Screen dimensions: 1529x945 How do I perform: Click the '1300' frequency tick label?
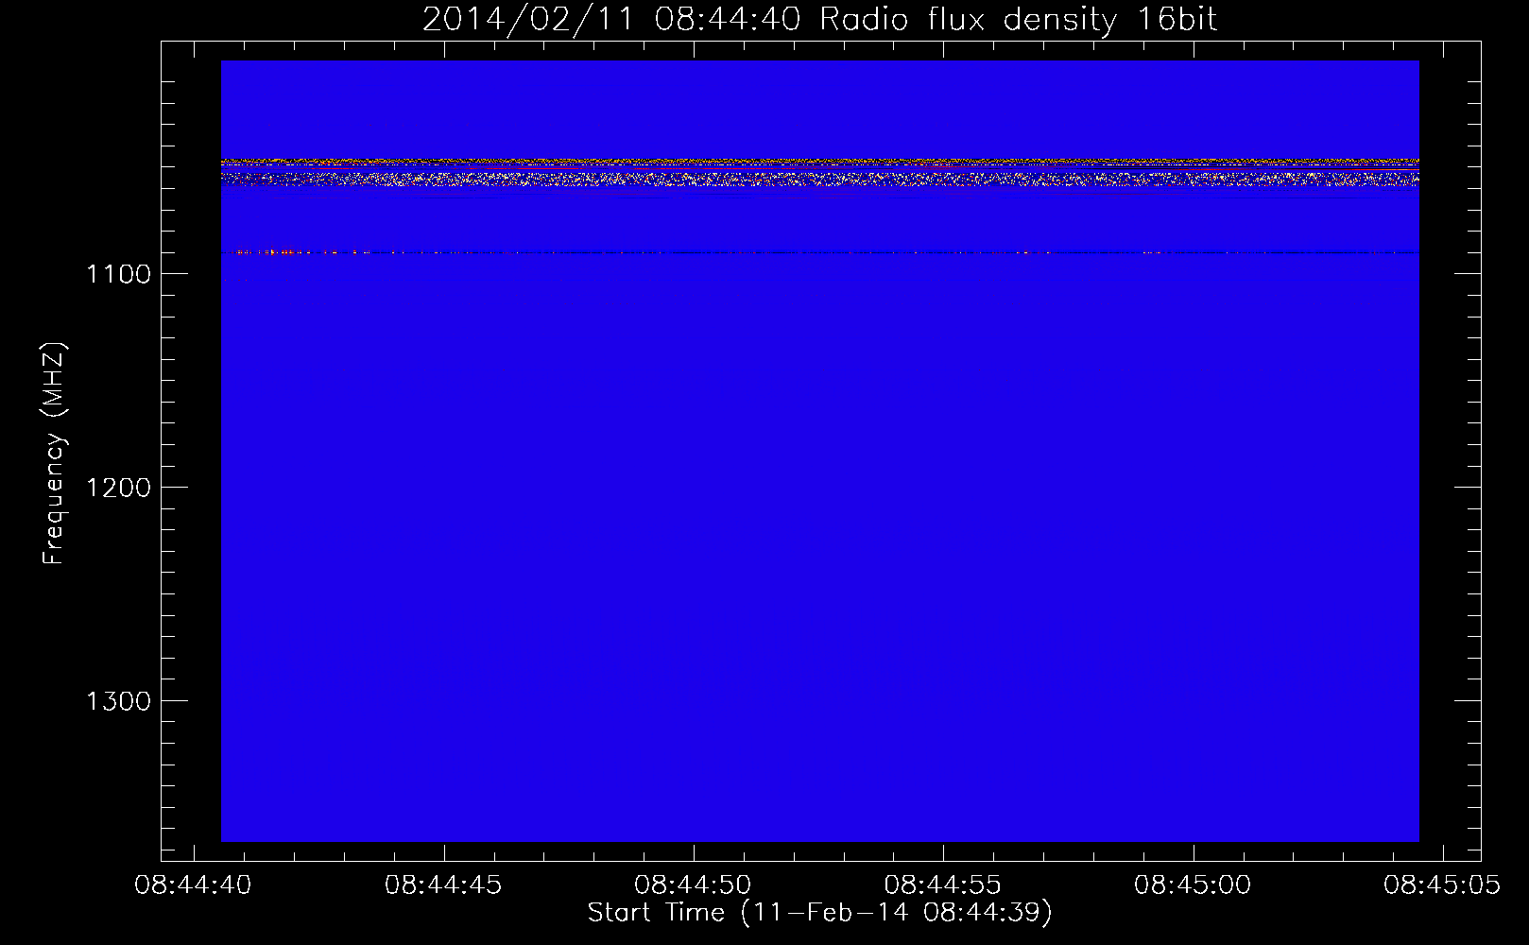click(118, 701)
